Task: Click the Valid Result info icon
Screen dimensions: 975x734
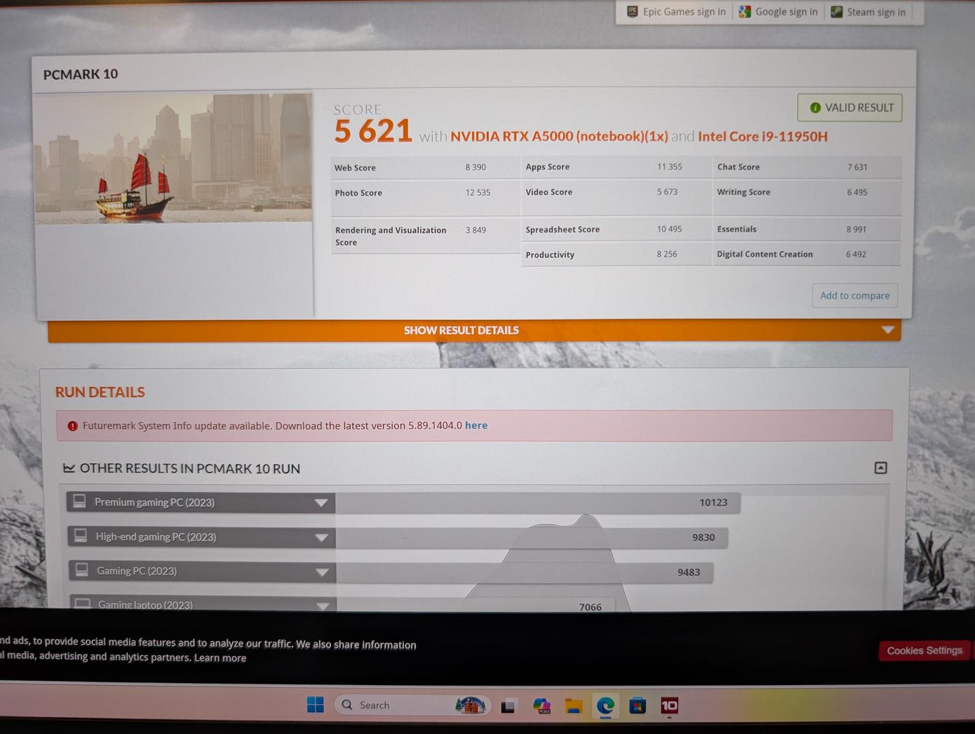Action: [x=815, y=108]
